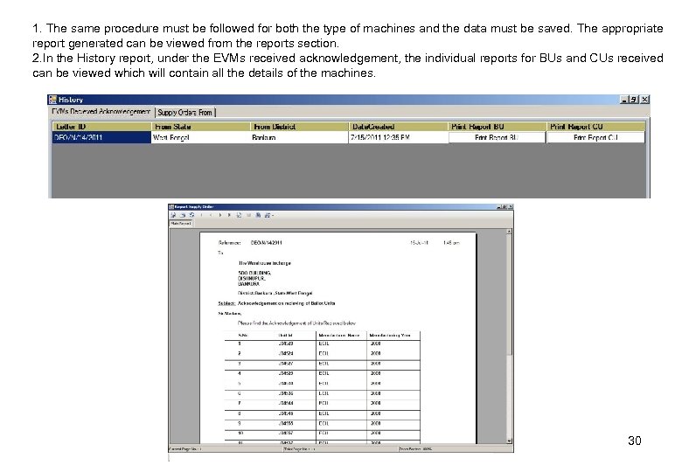
Task: Click the S.No. column heading in report table
Action: (243, 335)
